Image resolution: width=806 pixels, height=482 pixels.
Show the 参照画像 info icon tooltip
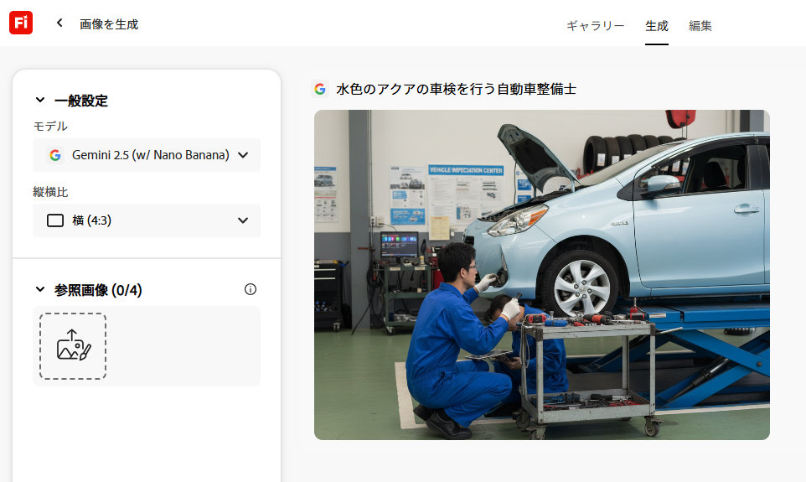pyautogui.click(x=251, y=289)
